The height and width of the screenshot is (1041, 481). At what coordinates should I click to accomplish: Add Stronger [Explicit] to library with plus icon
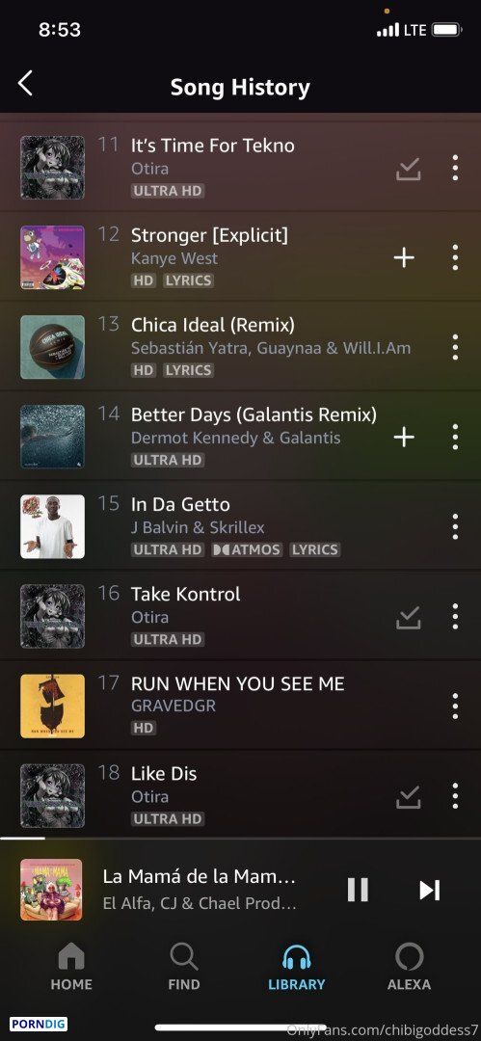click(404, 257)
